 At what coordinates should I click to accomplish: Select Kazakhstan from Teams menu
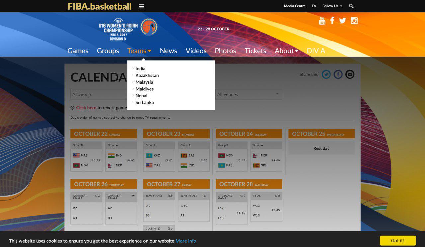(x=147, y=75)
